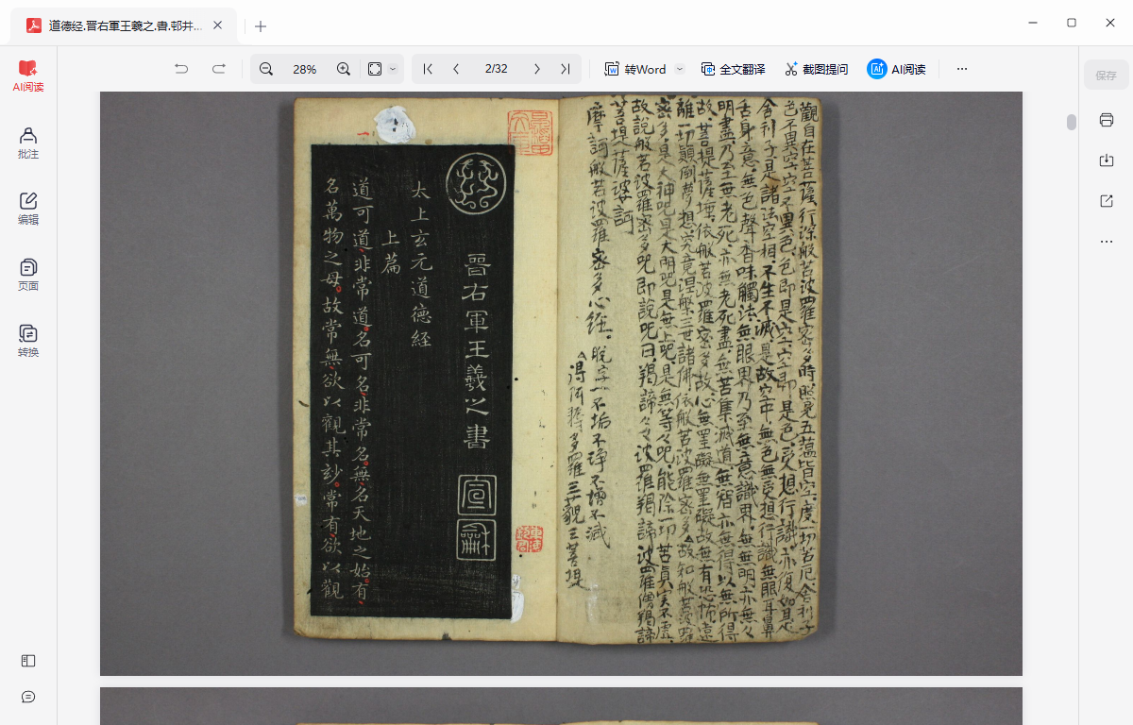Image resolution: width=1133 pixels, height=725 pixels.
Task: Click the print icon
Action: (x=1107, y=120)
